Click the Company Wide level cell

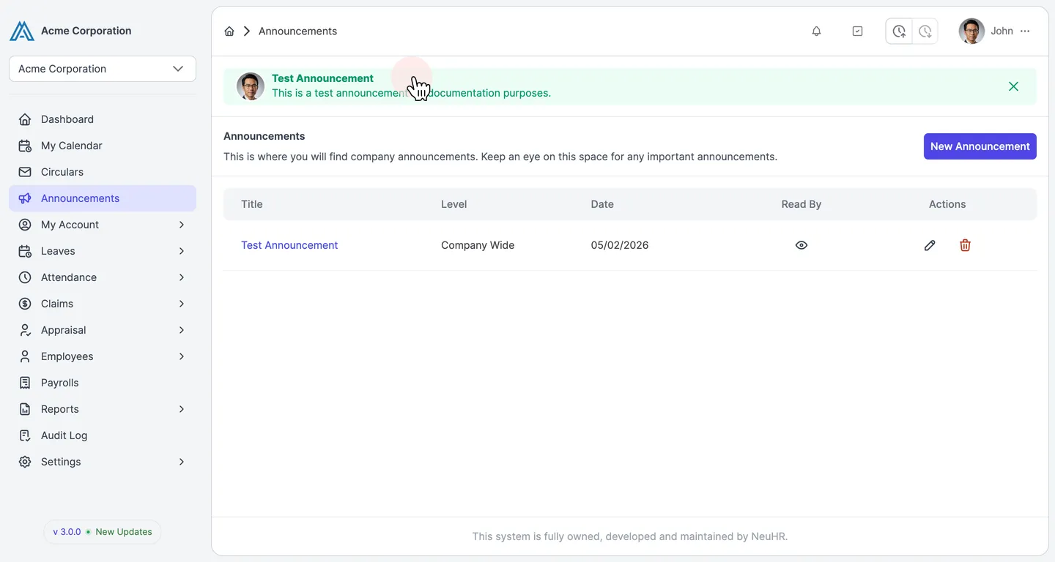(x=478, y=245)
